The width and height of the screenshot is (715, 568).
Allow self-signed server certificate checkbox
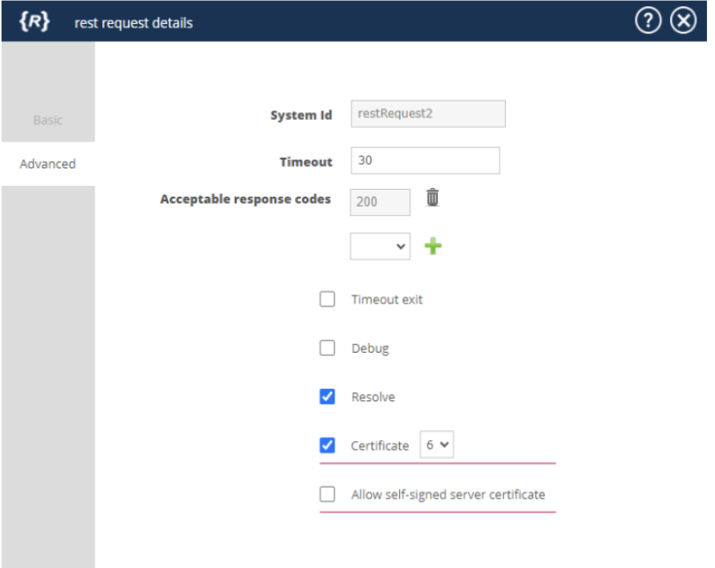click(x=327, y=494)
